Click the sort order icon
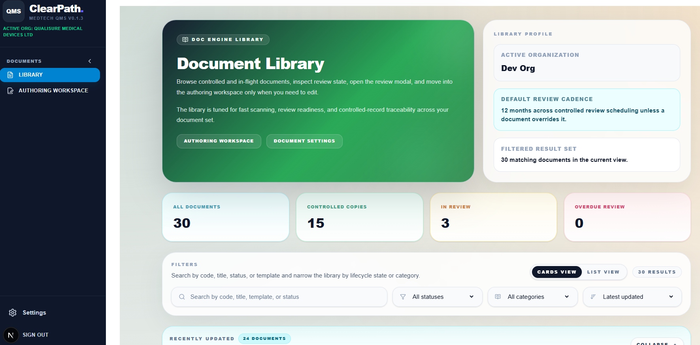This screenshot has width=700, height=345. (x=593, y=297)
